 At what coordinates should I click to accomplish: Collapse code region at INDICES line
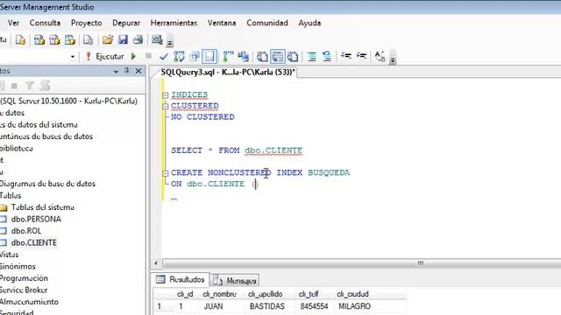pos(165,95)
